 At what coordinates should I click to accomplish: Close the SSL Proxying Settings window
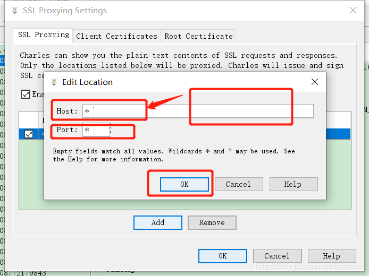(353, 10)
